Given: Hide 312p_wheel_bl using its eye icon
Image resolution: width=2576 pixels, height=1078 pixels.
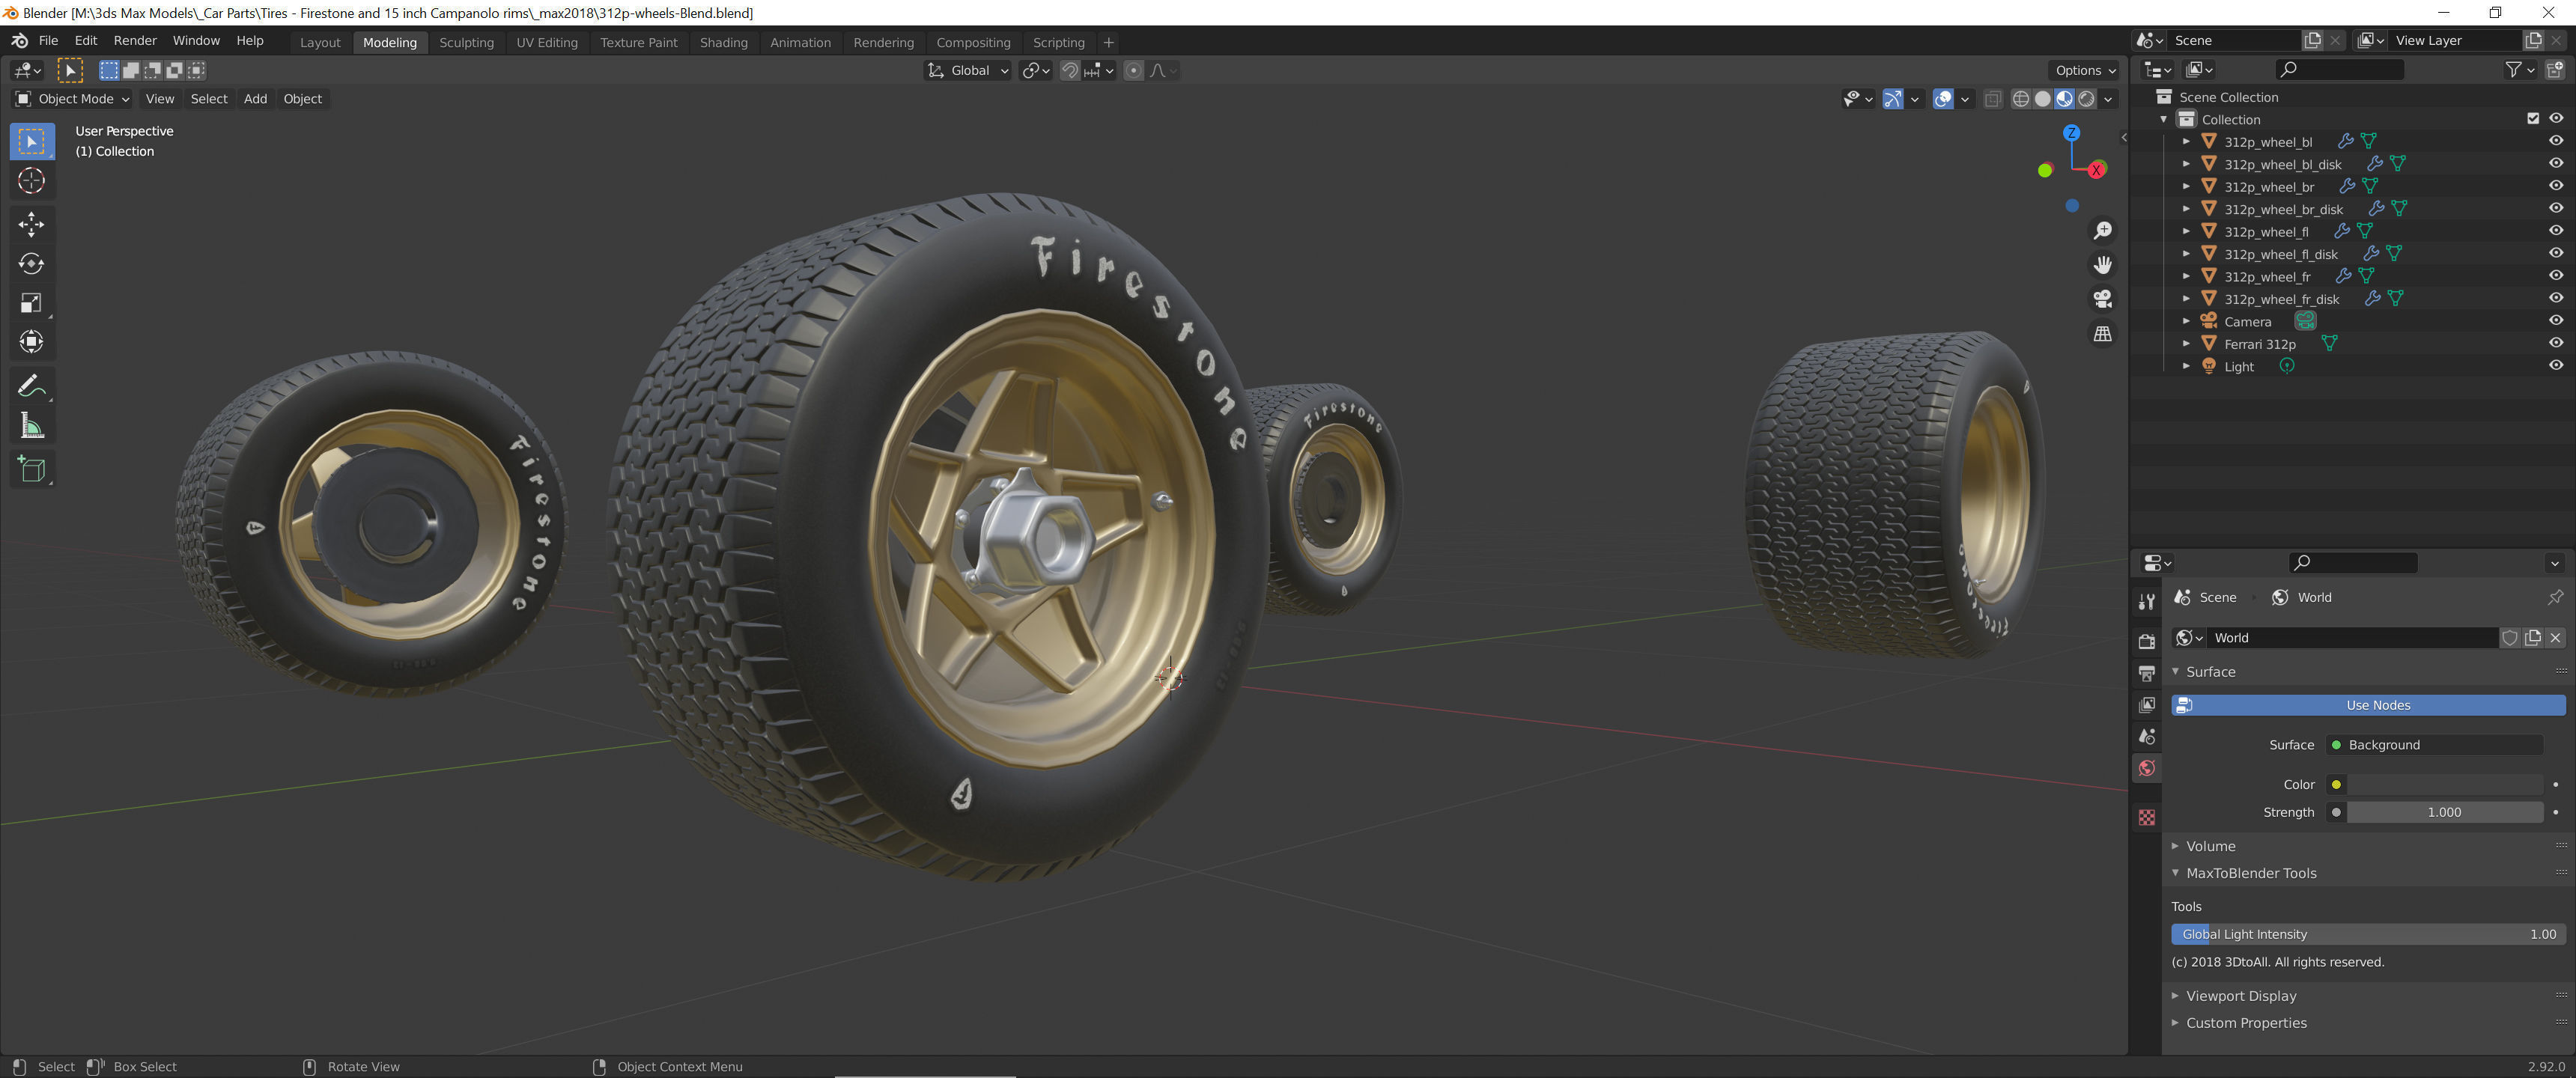Looking at the screenshot, I should (2555, 141).
